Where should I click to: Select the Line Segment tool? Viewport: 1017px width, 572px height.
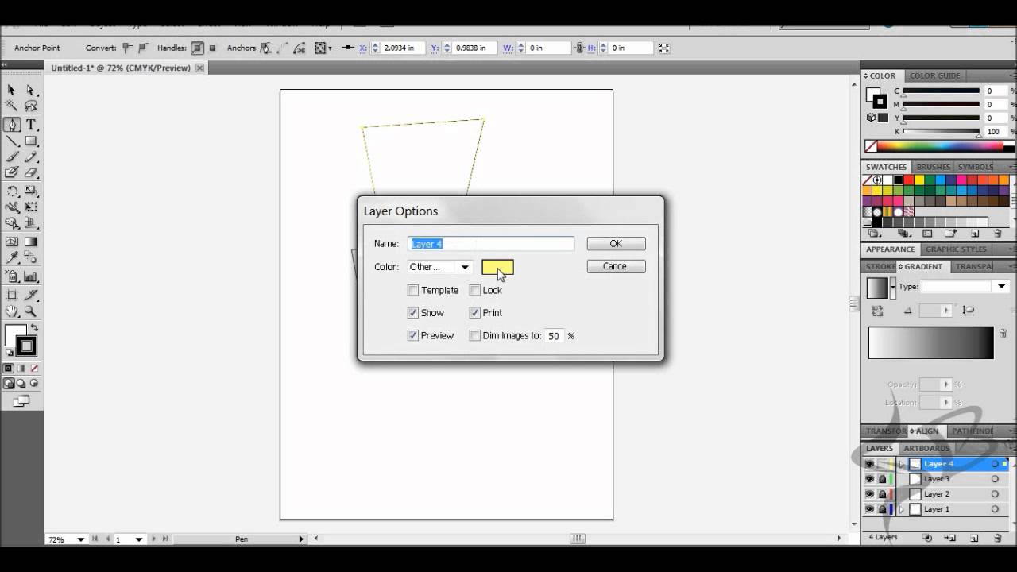coord(12,141)
